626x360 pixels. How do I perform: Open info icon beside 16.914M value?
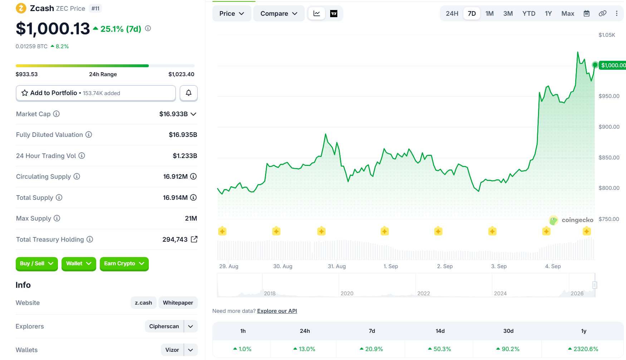(x=194, y=197)
